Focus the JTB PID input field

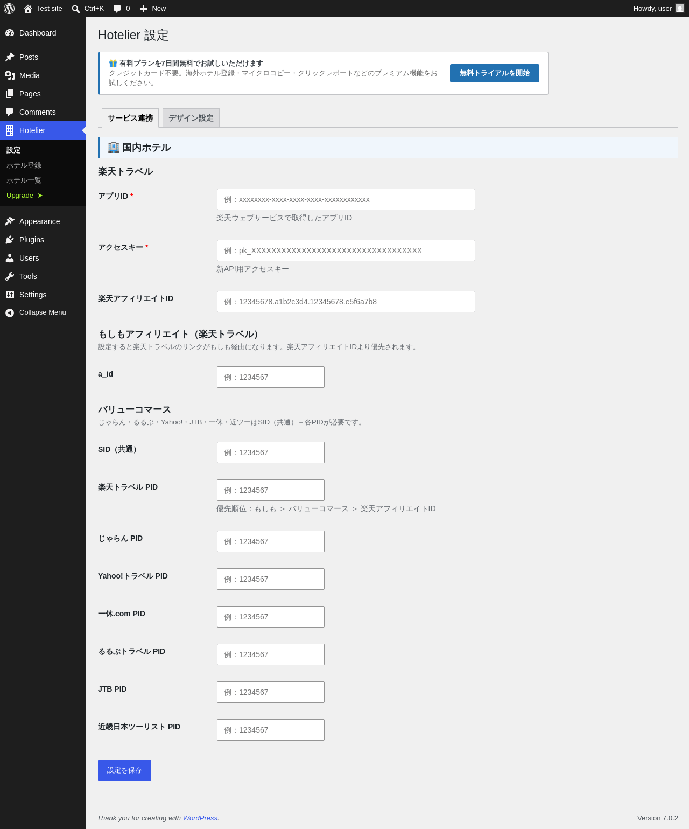coord(271,692)
